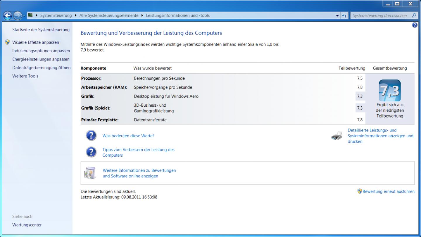Open 'Weitere Informationen zu Bewertungen' online link
421x237 pixels.
[x=139, y=173]
